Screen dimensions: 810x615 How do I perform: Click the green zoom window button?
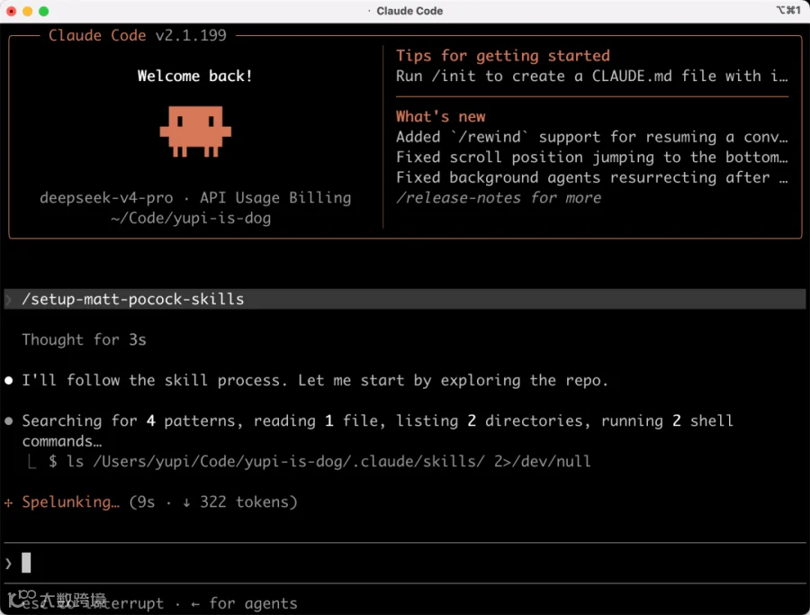click(43, 11)
